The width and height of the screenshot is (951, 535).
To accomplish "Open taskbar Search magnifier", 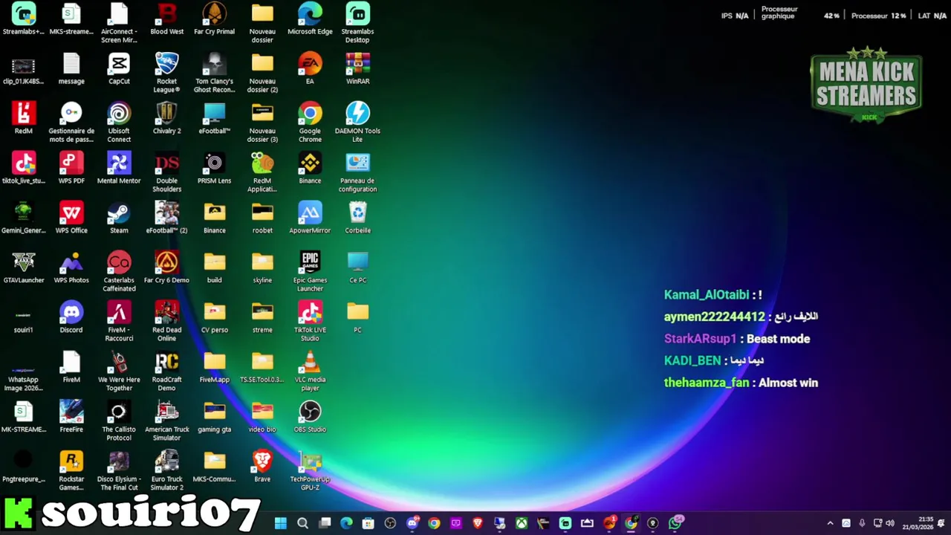I will (302, 523).
